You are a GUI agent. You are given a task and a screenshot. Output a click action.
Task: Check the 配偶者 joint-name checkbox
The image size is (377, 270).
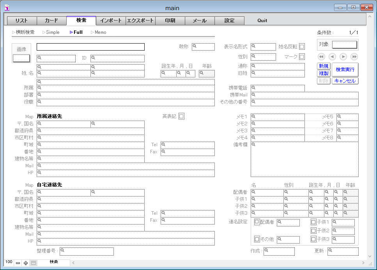(x=257, y=222)
